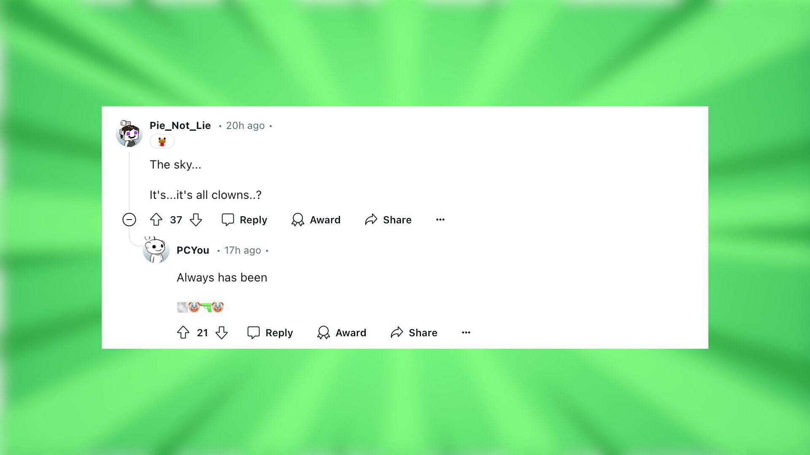Screen dimensions: 810x455
Task: Click the Reply icon on Pie_Not_Lie comment
Action: tap(227, 219)
